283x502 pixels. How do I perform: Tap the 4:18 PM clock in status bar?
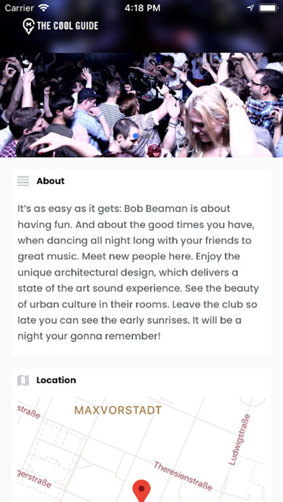[142, 8]
